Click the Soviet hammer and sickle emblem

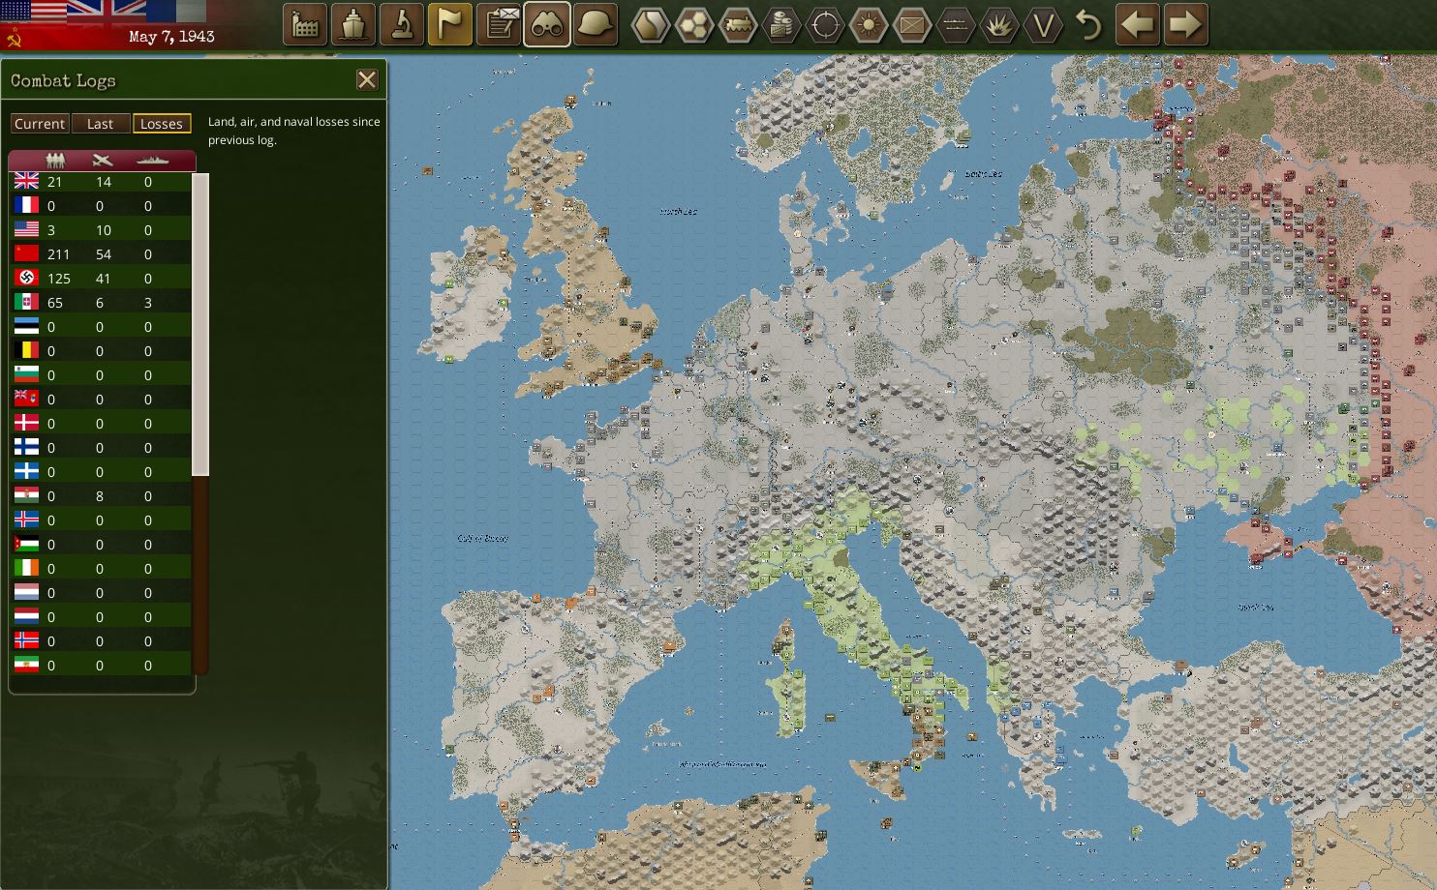(14, 38)
